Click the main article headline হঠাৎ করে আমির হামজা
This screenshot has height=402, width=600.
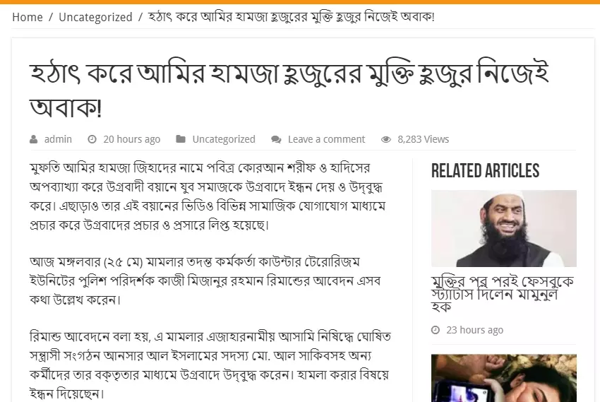click(x=289, y=90)
